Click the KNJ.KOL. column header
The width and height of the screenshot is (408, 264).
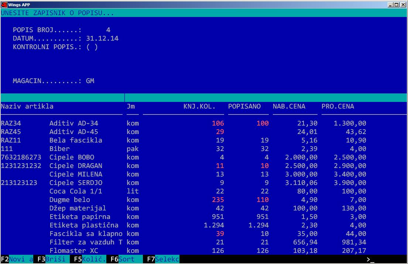(199, 106)
